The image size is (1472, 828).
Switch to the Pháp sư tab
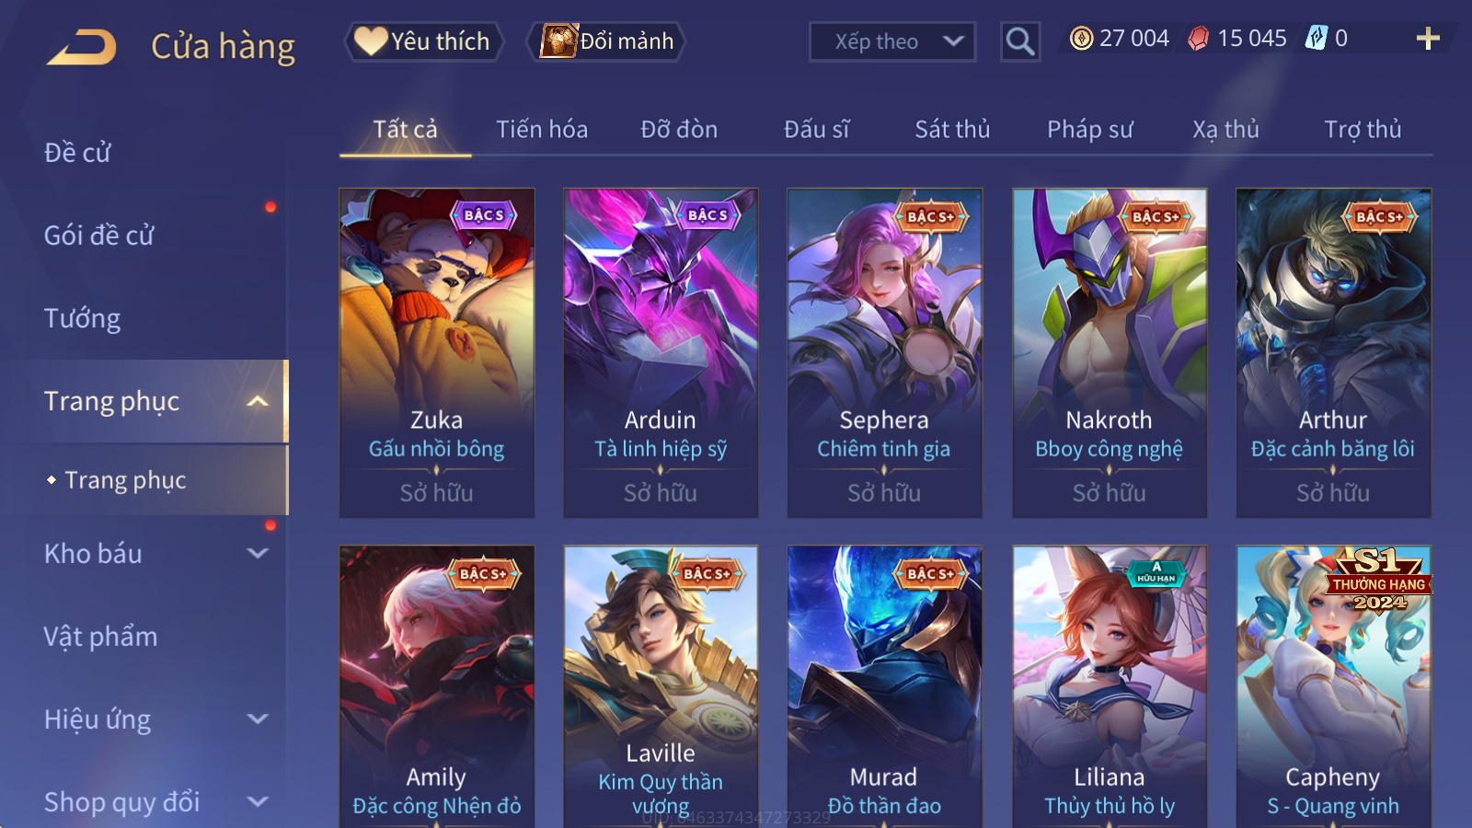(x=1089, y=130)
